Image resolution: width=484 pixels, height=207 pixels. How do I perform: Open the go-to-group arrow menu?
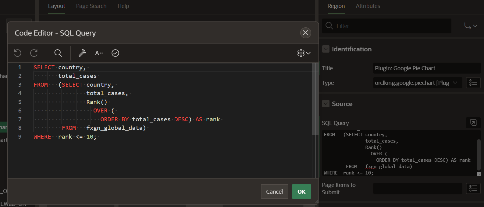pos(471,26)
